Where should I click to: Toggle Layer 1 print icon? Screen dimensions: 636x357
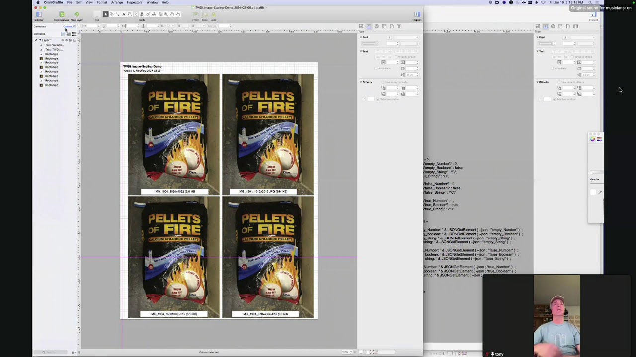(x=70, y=40)
